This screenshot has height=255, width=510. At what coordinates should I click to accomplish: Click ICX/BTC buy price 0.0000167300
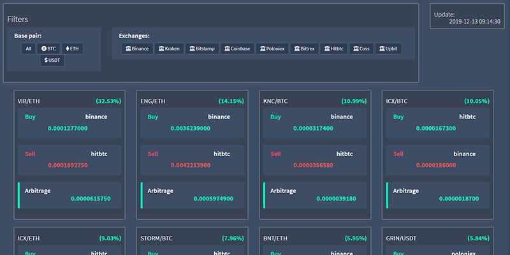(x=436, y=129)
